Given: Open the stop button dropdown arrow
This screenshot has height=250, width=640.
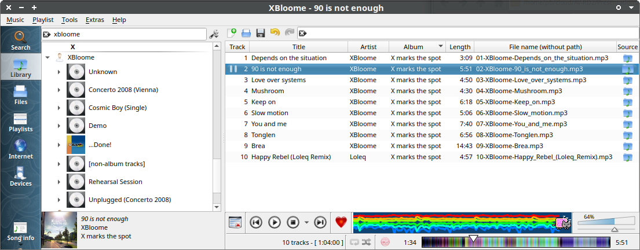Looking at the screenshot, I should point(306,222).
